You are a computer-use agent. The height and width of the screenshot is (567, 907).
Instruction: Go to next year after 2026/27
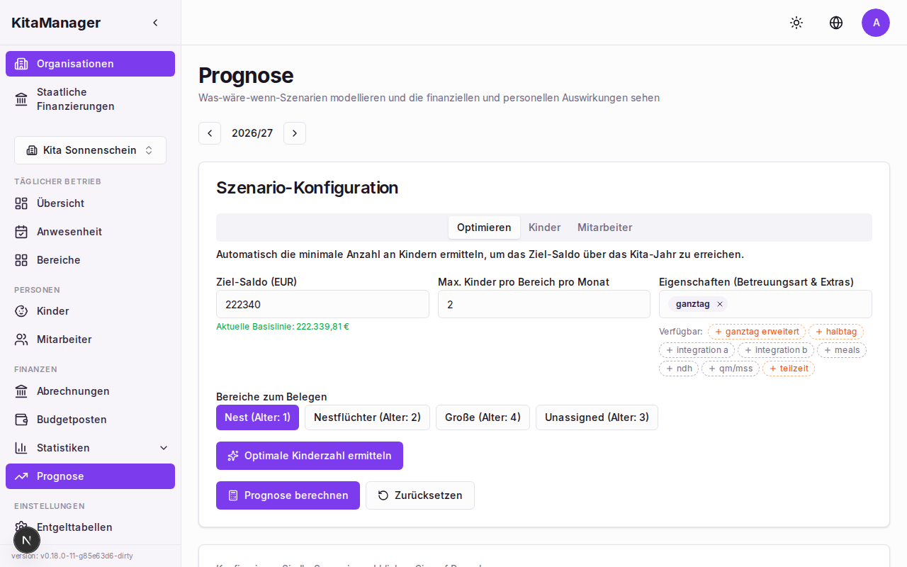click(295, 133)
